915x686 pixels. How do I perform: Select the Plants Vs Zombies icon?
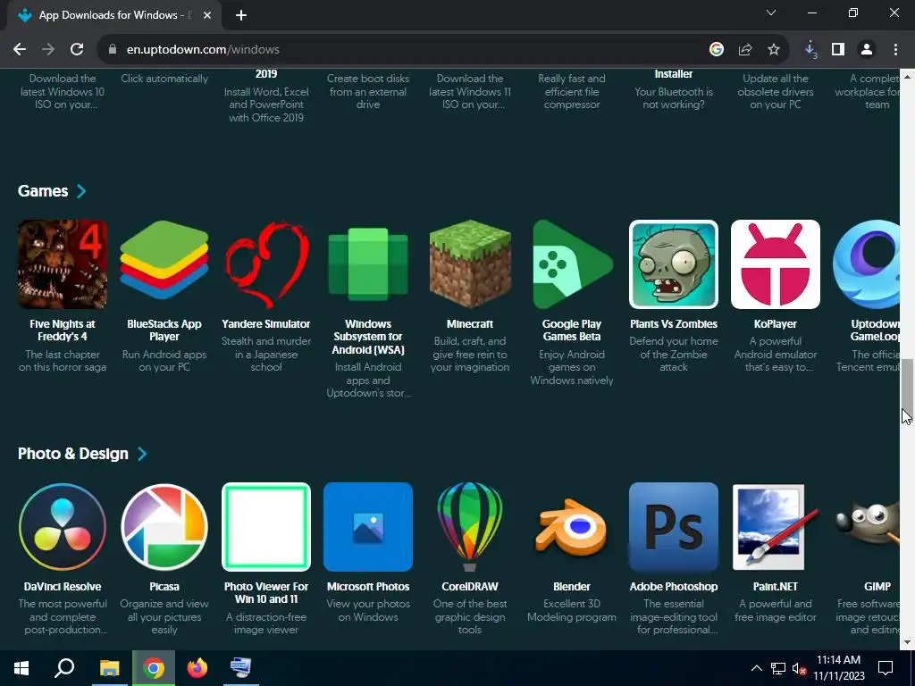tap(674, 264)
